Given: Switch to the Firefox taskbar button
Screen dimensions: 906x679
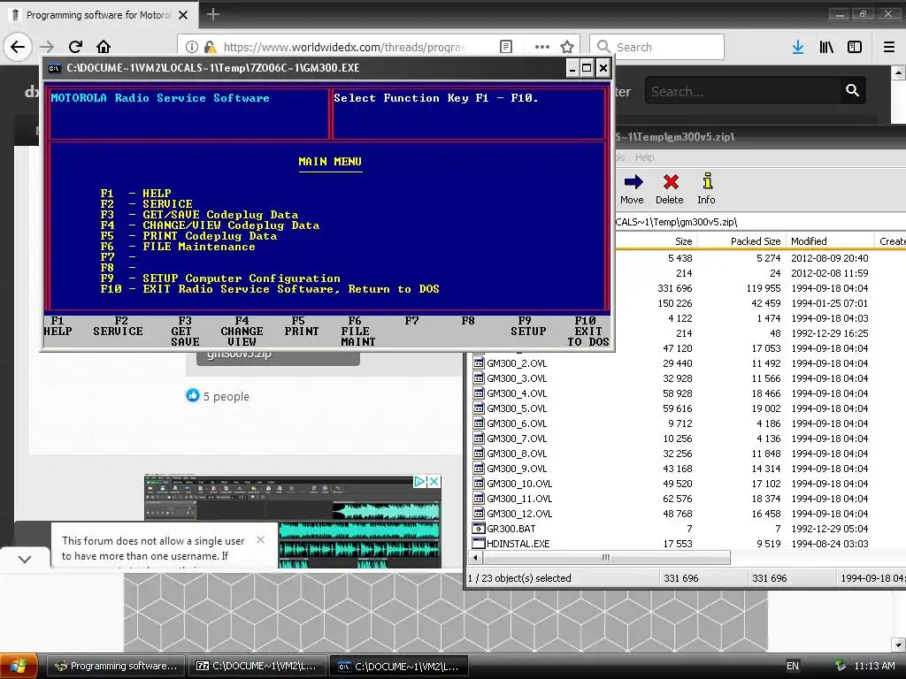Looking at the screenshot, I should coord(116,666).
